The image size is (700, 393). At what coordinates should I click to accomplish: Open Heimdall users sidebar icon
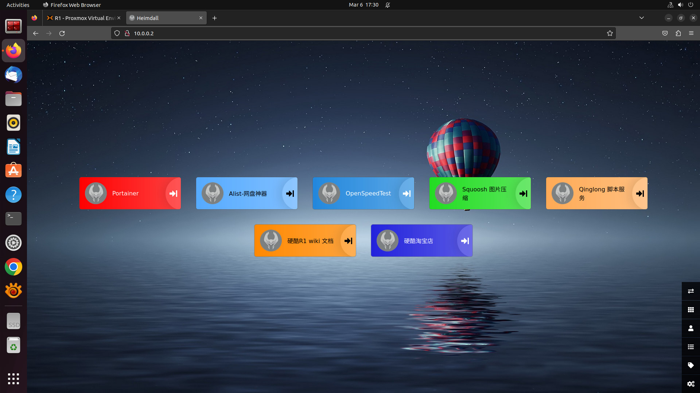point(691,328)
